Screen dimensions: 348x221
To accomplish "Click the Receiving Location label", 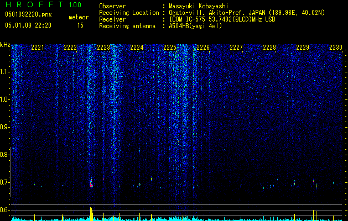I will click(129, 13).
